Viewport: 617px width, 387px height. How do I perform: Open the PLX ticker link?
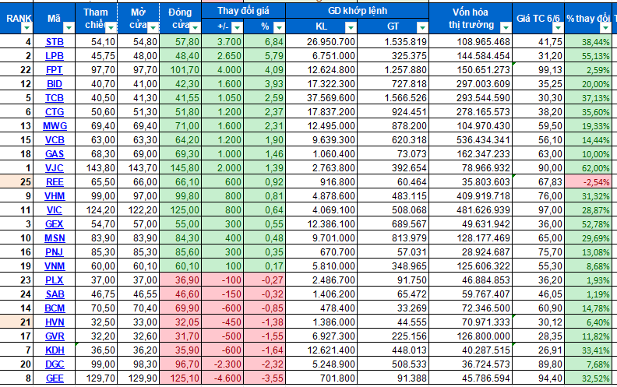[x=55, y=280]
